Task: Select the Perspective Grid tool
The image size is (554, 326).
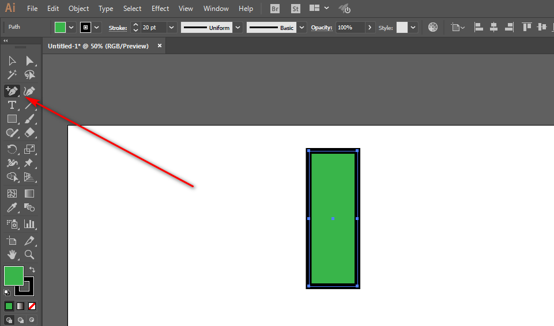Action: point(29,177)
